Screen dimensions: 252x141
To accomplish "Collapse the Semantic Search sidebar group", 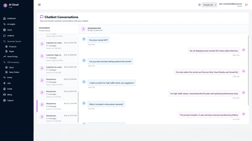I will (x=14, y=41).
